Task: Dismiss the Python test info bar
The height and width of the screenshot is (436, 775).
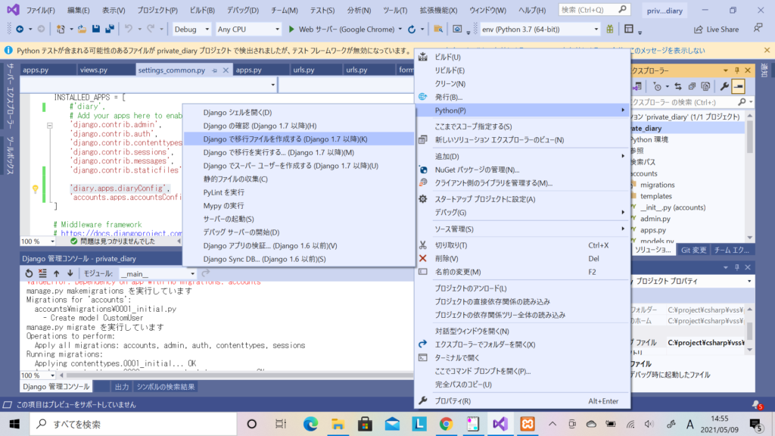Action: pyautogui.click(x=767, y=51)
